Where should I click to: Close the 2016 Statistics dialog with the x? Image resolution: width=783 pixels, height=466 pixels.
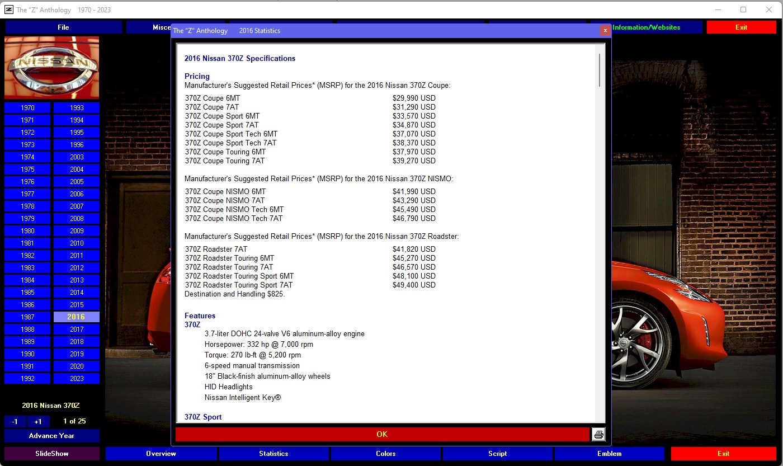[x=605, y=31]
